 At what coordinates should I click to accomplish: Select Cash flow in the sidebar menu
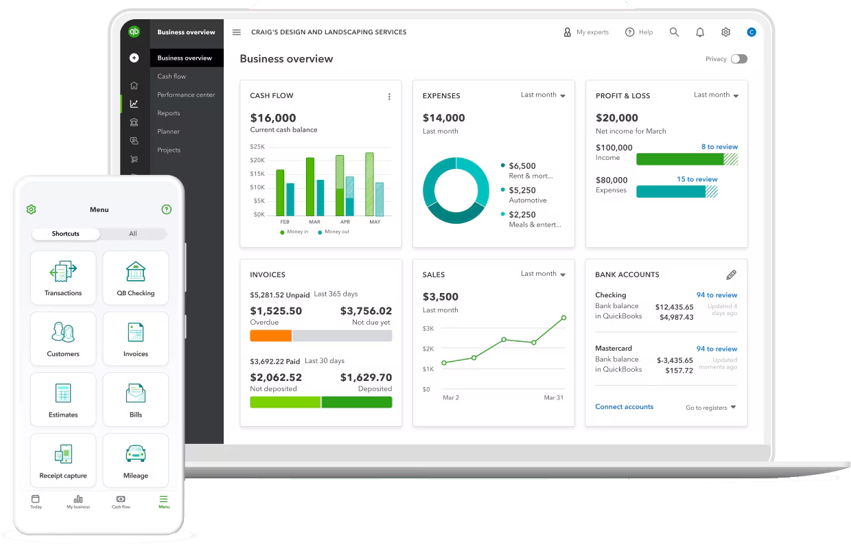(172, 76)
